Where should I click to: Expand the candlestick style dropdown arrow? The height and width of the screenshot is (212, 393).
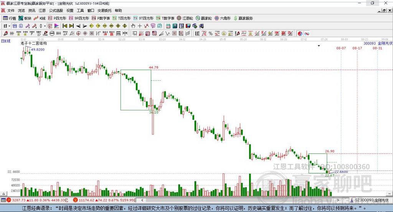point(45,26)
